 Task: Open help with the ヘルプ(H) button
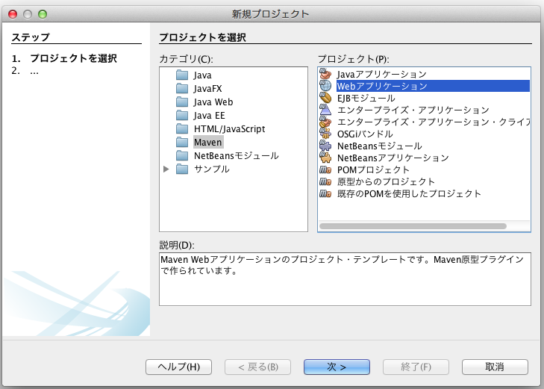click(178, 367)
